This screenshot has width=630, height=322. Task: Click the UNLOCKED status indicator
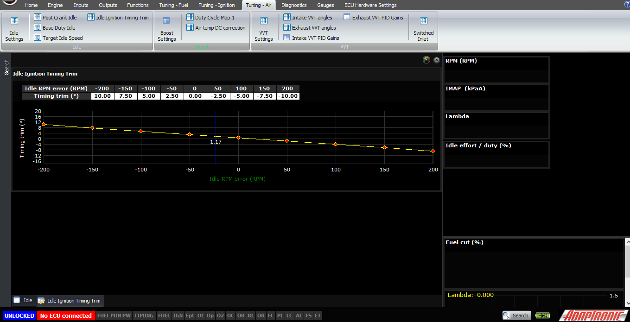point(19,316)
